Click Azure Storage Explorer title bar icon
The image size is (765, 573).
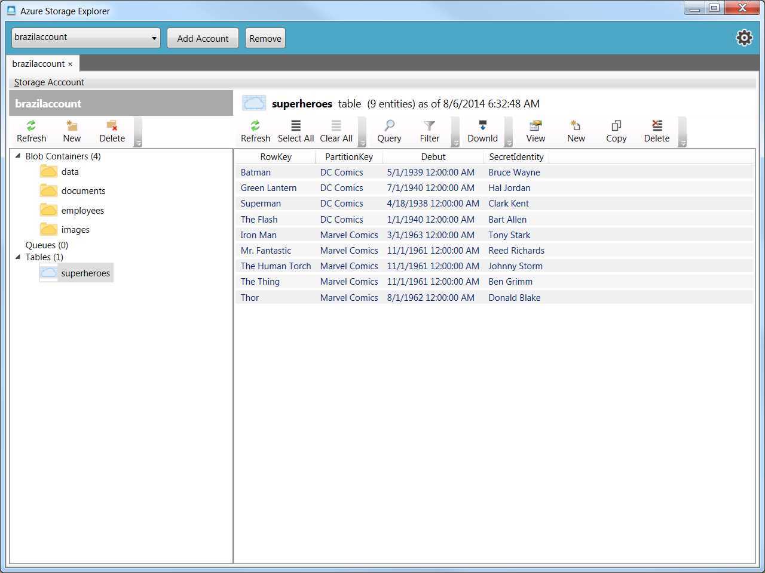11,11
